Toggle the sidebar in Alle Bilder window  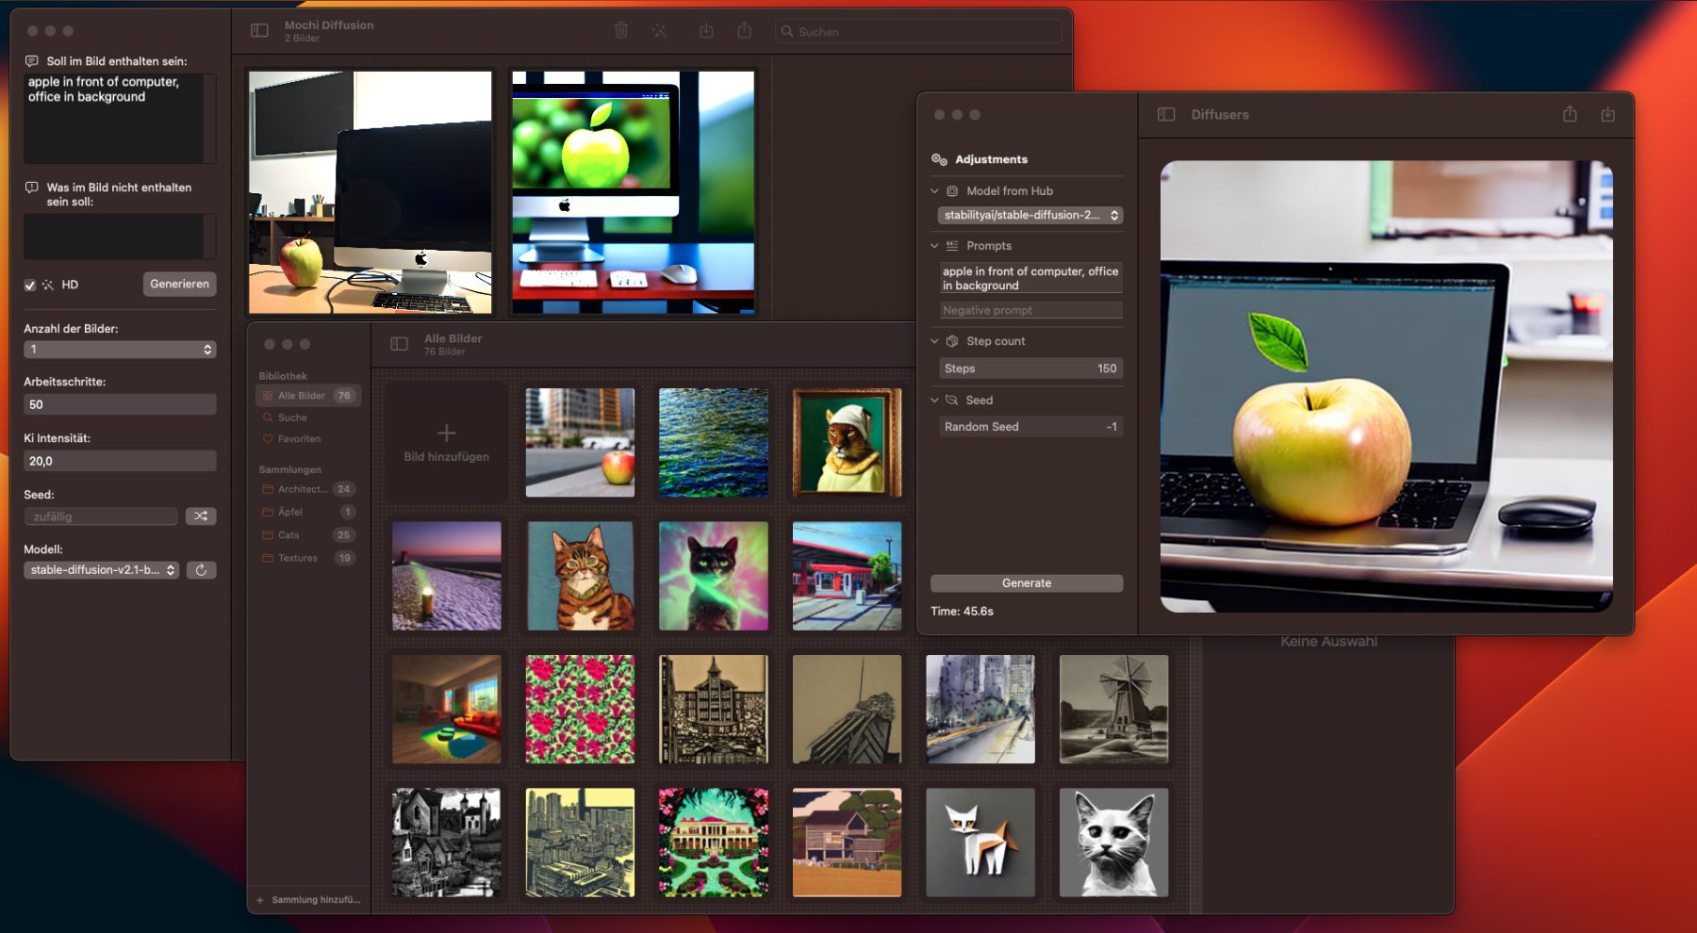[399, 344]
